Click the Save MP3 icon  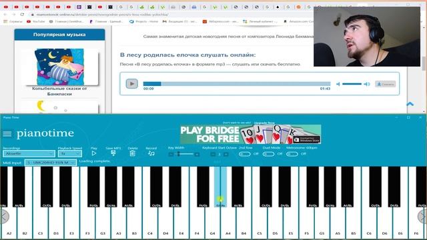(113, 153)
